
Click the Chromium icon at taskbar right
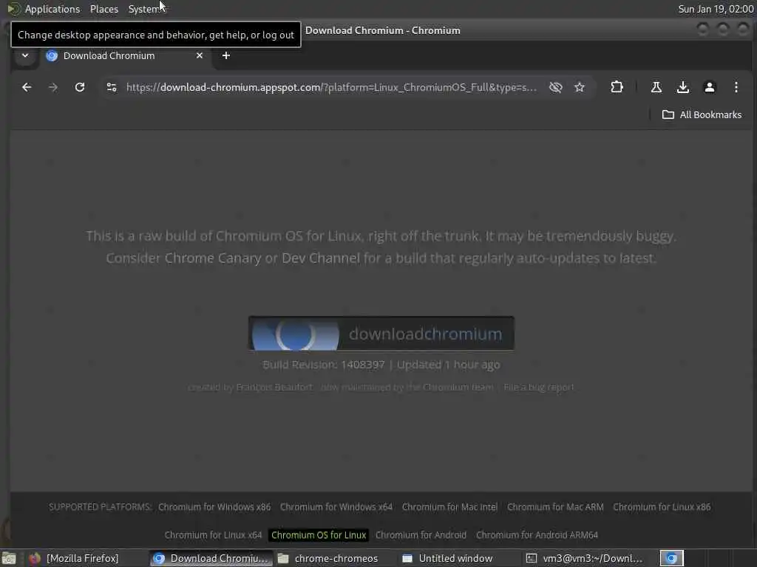pyautogui.click(x=671, y=558)
